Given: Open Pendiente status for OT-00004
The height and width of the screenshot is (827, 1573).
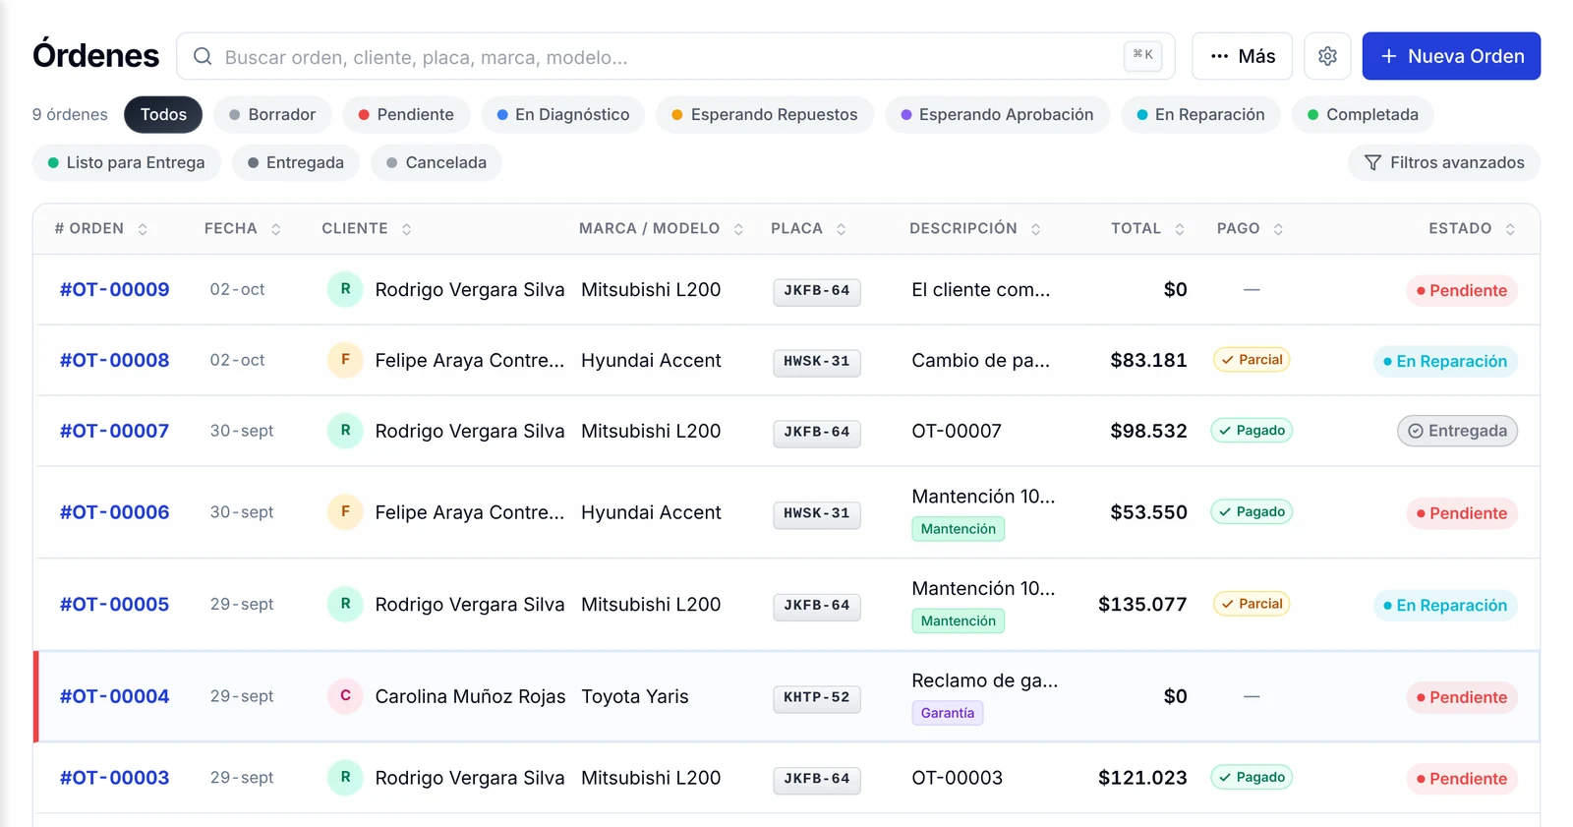Looking at the screenshot, I should (x=1462, y=697).
